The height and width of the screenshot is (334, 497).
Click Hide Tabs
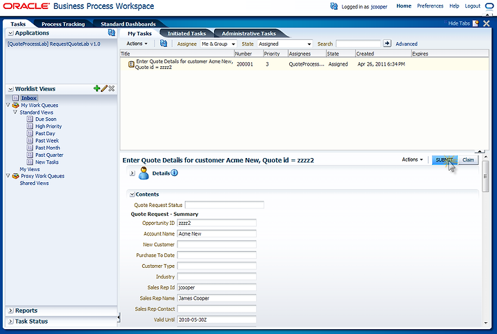click(x=458, y=23)
